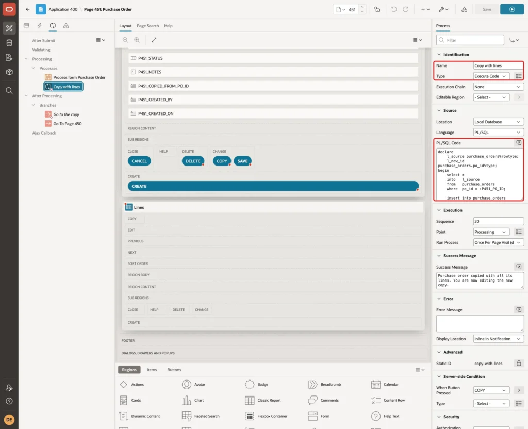This screenshot has height=429, width=528.
Task: Undo the last change
Action: pos(393,9)
